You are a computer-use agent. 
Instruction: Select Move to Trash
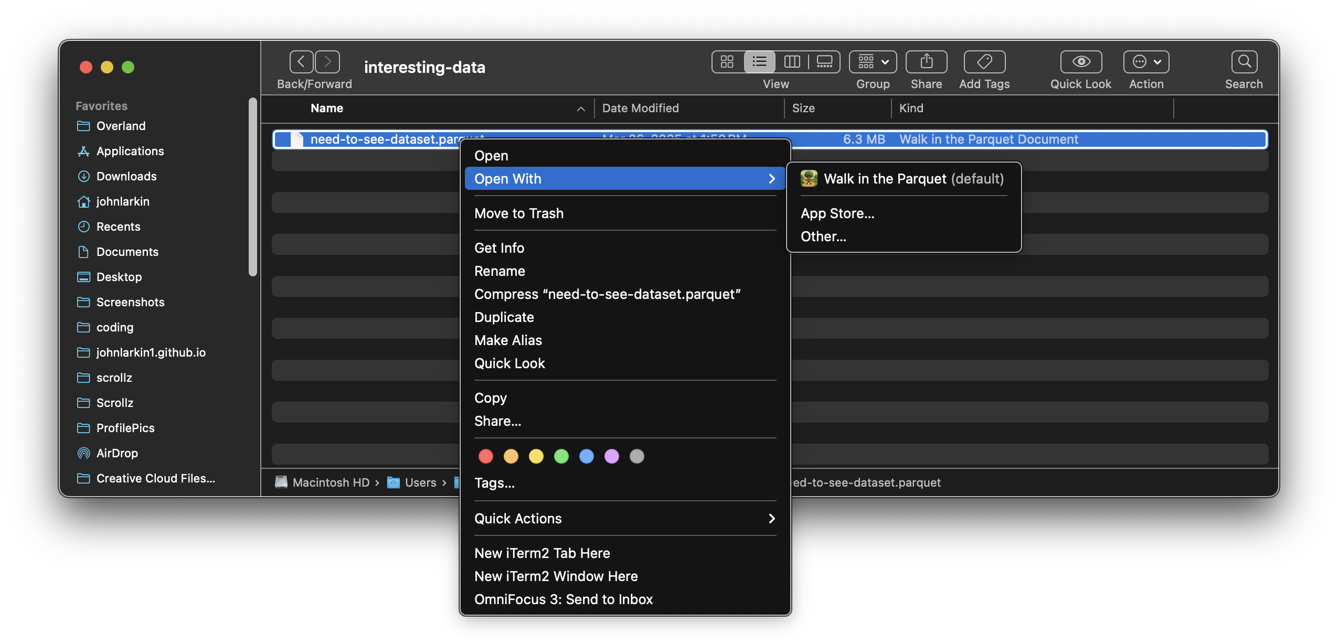625,213
